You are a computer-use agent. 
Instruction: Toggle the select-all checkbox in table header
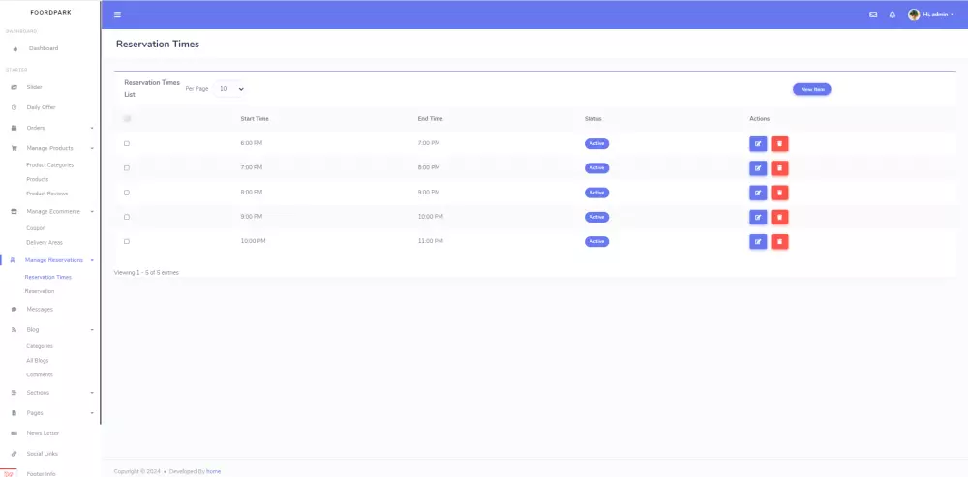pyautogui.click(x=127, y=118)
